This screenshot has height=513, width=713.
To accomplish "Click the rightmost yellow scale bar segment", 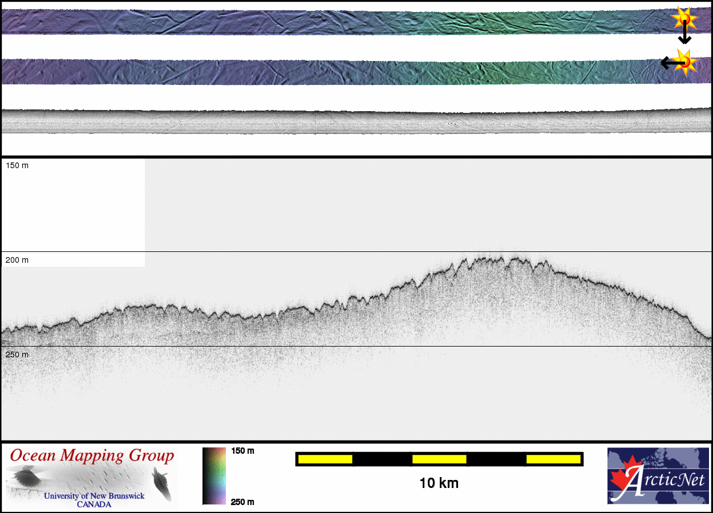I will (553, 459).
